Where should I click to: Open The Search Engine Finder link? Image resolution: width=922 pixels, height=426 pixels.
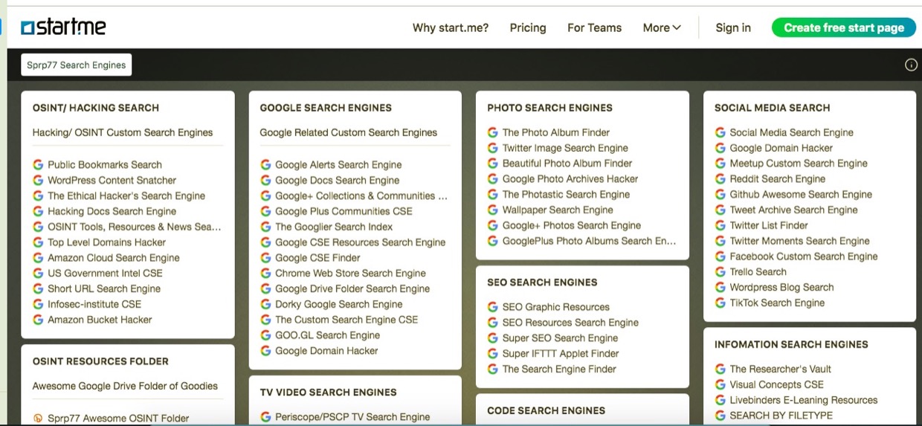coord(559,369)
